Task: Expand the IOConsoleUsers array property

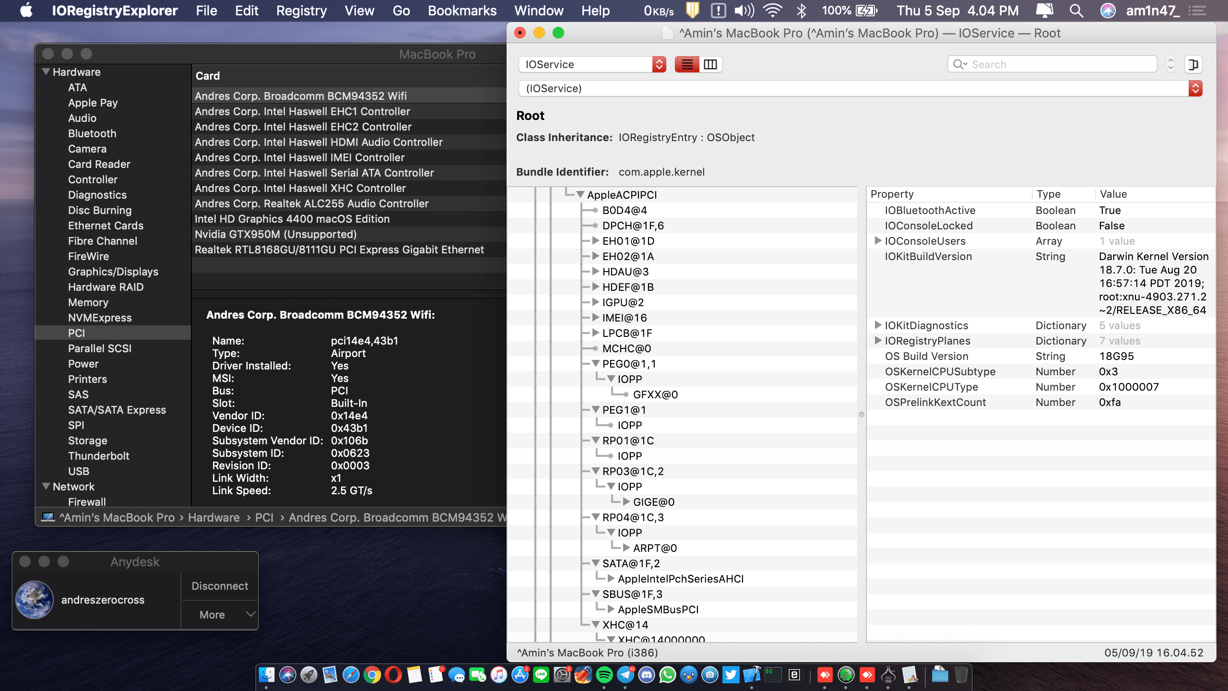Action: pos(878,241)
